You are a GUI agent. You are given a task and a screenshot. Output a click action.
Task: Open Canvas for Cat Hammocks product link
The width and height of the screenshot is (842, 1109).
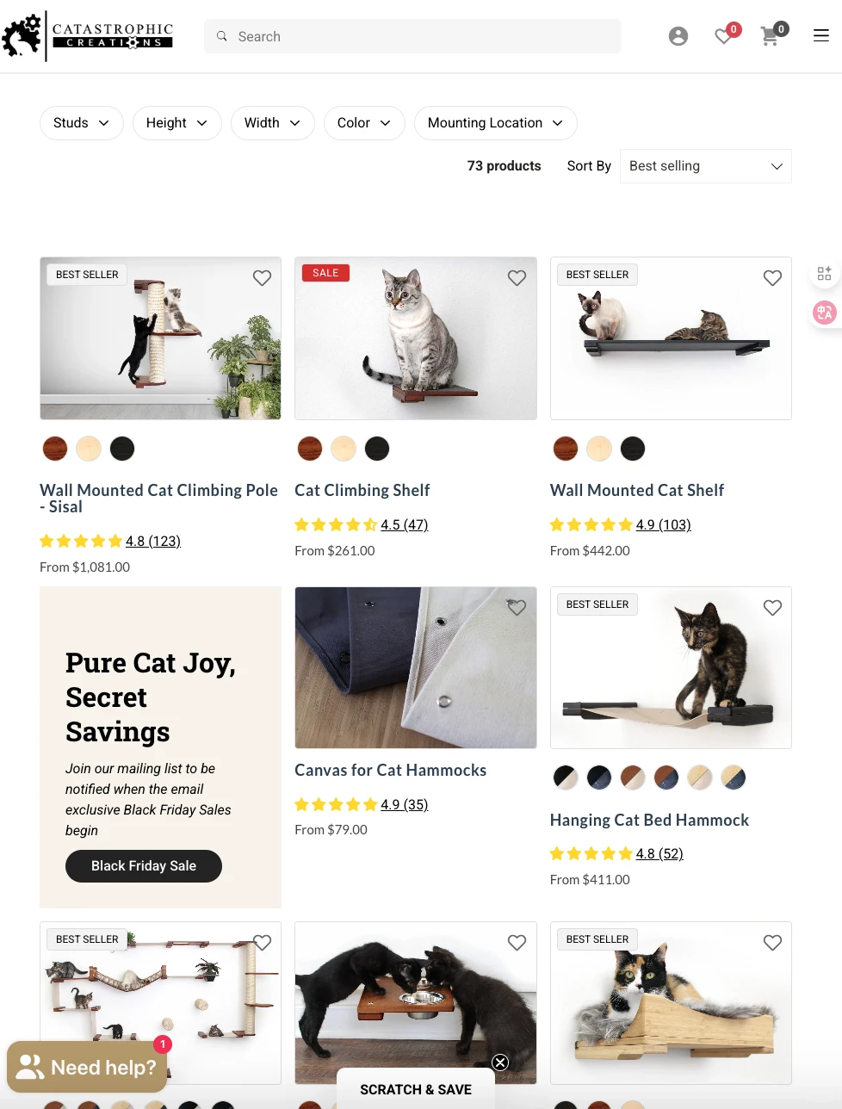[390, 771]
